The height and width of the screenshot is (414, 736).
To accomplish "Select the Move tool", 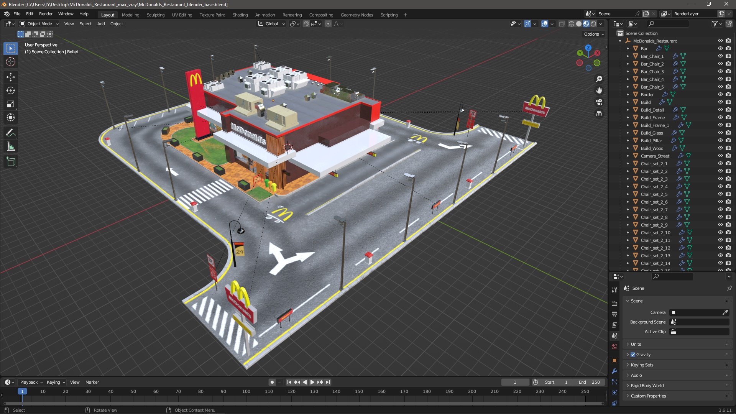I will pos(11,77).
